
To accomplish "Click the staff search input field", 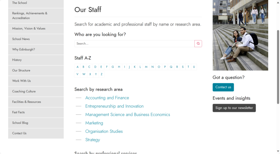I will click(134, 43).
